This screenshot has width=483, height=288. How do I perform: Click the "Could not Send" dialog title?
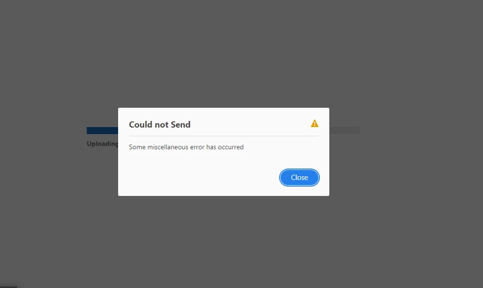click(160, 125)
